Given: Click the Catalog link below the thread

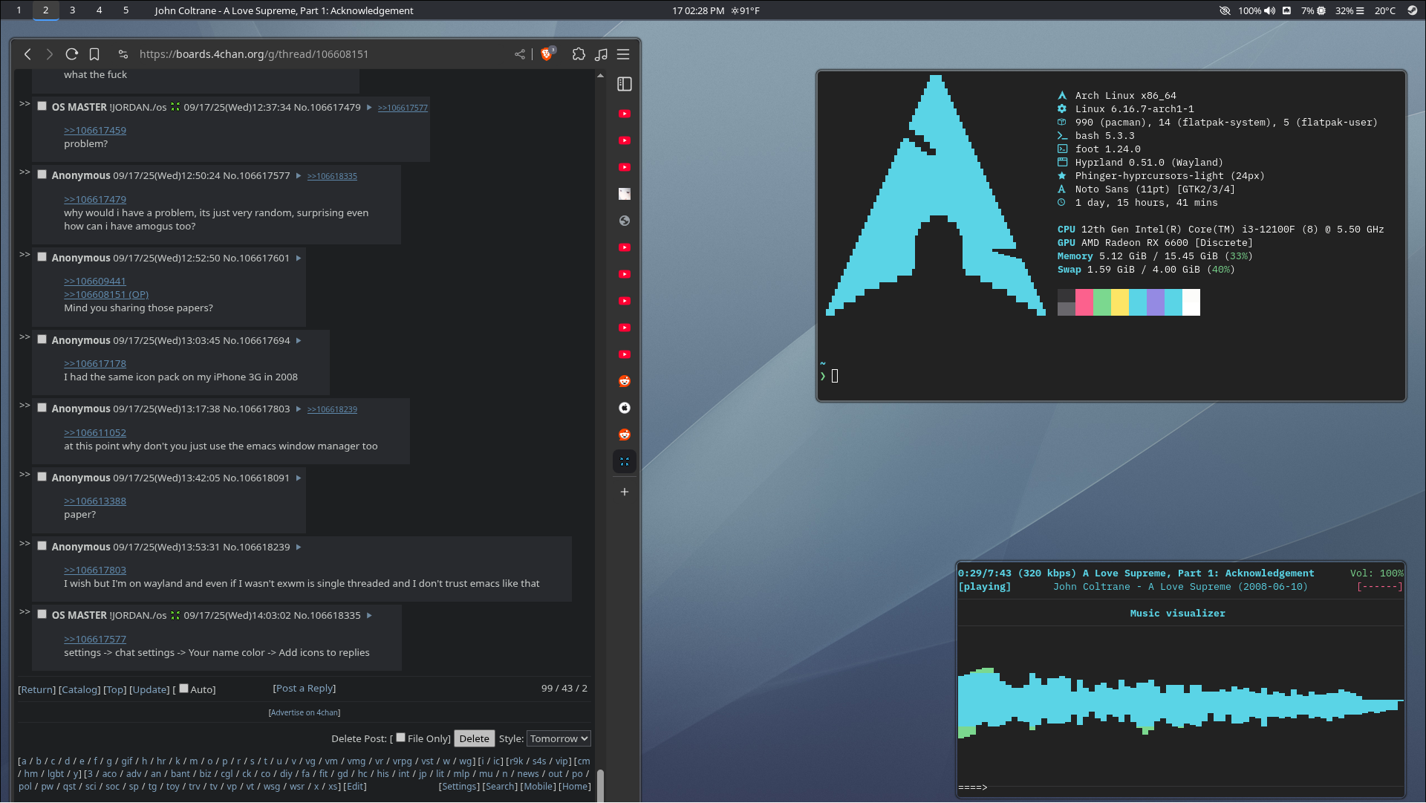Looking at the screenshot, I should point(80,690).
